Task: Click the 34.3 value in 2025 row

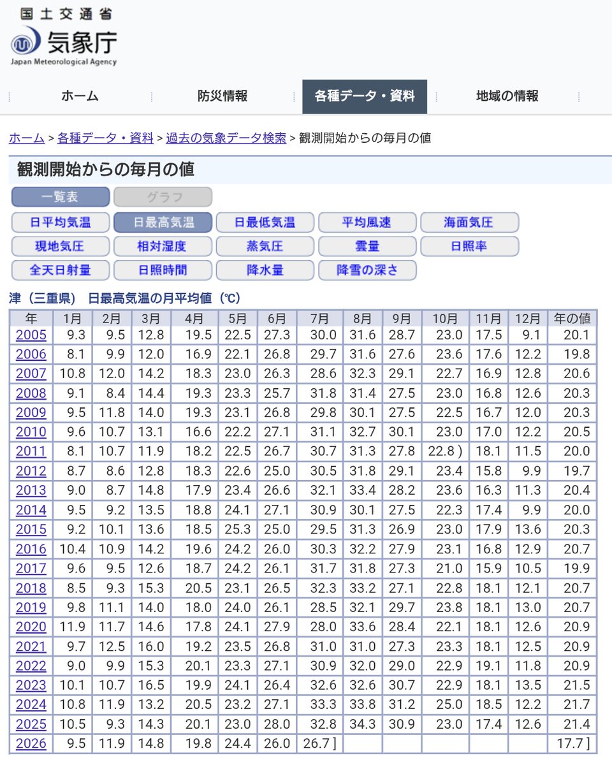Action: coord(363,724)
